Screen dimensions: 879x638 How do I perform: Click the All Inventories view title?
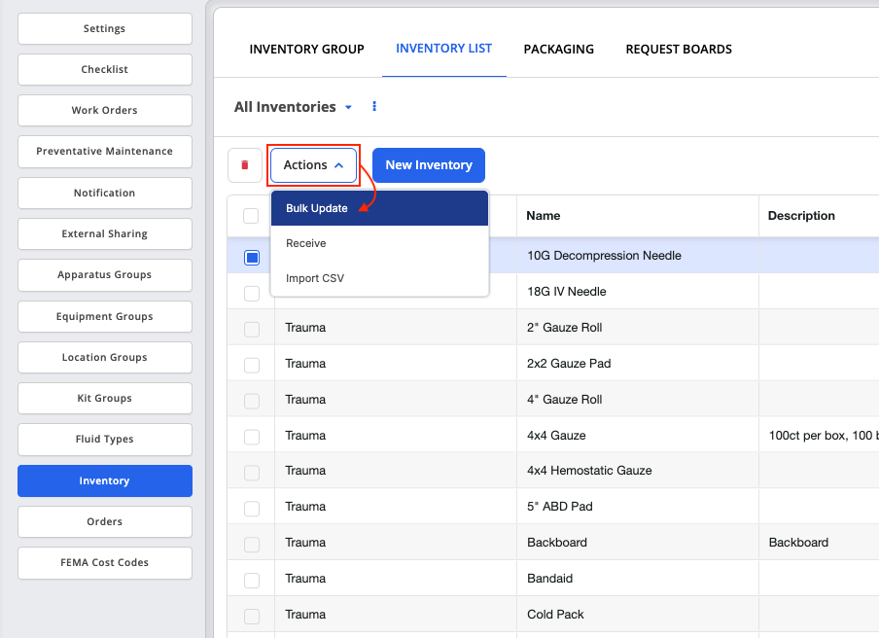coord(285,107)
